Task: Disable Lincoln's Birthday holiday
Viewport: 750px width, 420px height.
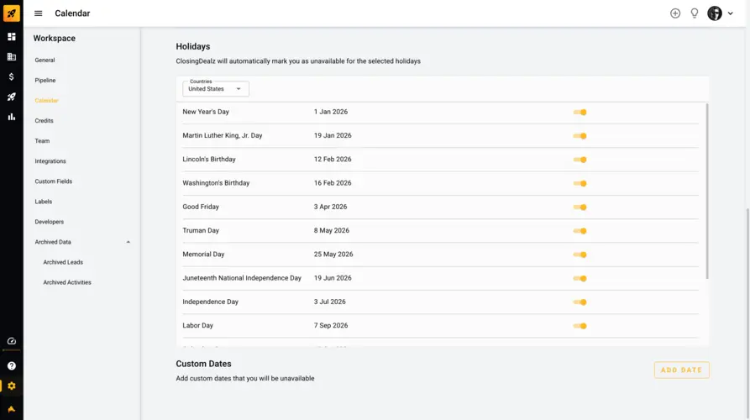Action: [x=580, y=160]
